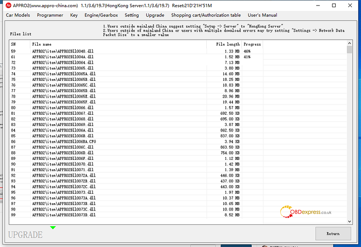
Task: Click the 46% progress value of row 59
Action: pyautogui.click(x=247, y=51)
